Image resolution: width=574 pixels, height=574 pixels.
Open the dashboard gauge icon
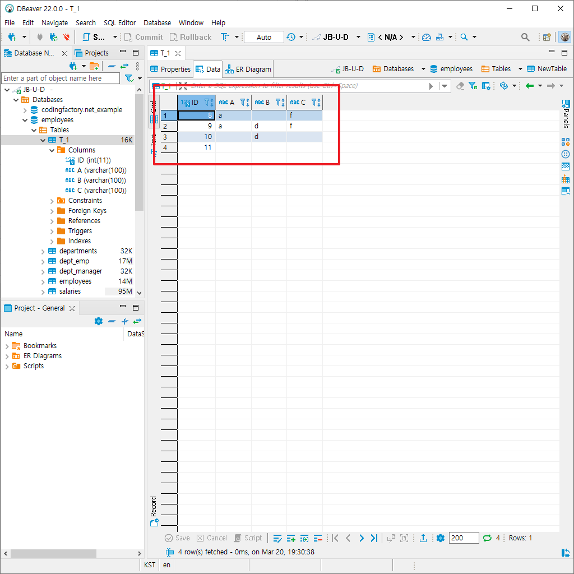click(427, 37)
